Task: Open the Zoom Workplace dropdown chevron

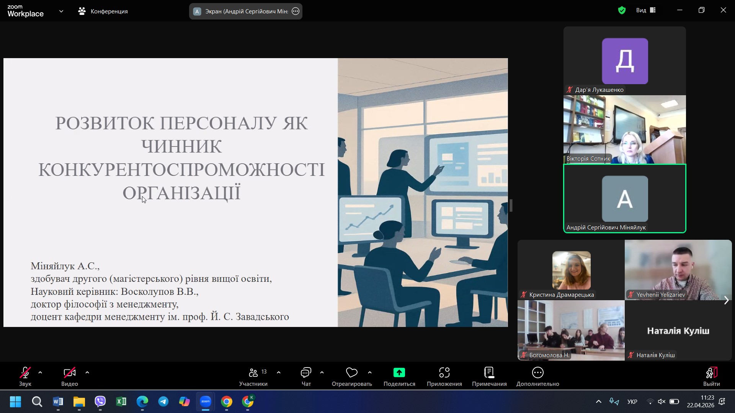Action: pyautogui.click(x=61, y=11)
